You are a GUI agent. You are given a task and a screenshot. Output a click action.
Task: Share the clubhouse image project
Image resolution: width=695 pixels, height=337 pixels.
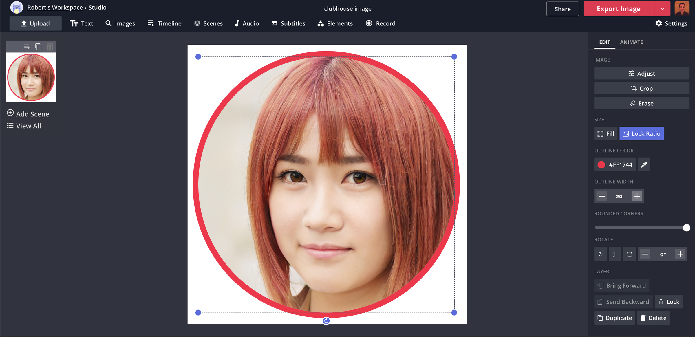point(562,8)
